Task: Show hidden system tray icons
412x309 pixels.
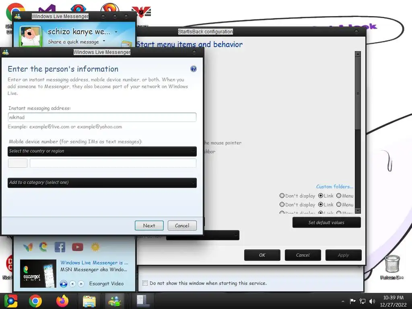Action: pos(343,301)
